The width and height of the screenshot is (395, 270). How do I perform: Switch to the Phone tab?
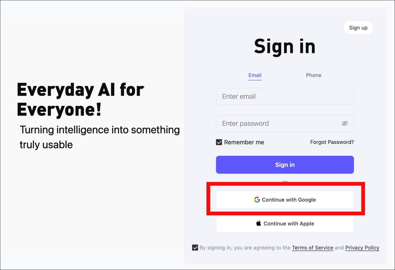(x=314, y=75)
